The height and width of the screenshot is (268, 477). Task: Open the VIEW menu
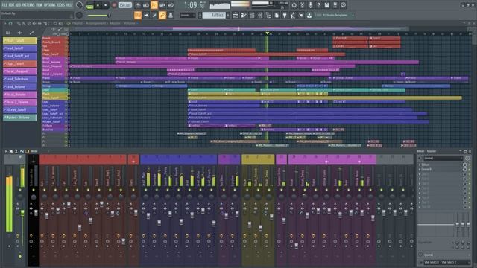[x=40, y=5]
